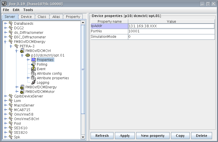Collapse the FMBOxfDCMEnergy server node
Viewport: 218px width, 142px height.
[5, 41]
